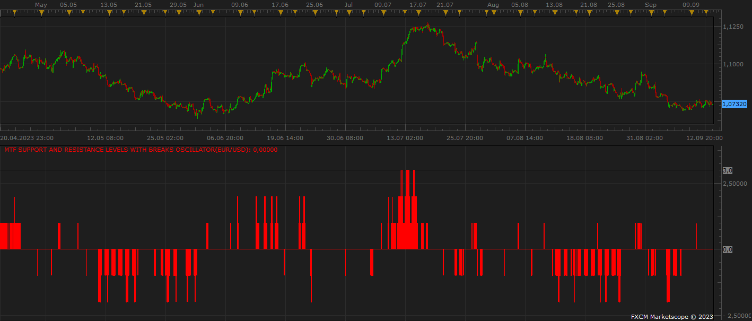Click the 0,0 zero level label
This screenshot has height=321, width=752.
click(x=728, y=249)
